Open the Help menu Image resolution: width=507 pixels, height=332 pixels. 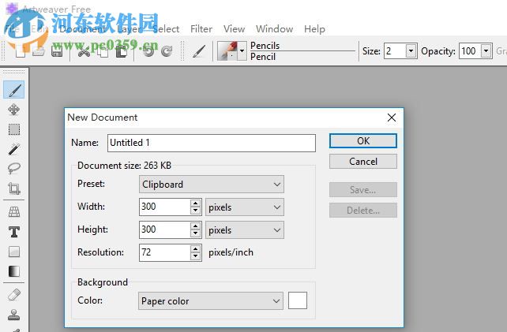click(x=314, y=29)
